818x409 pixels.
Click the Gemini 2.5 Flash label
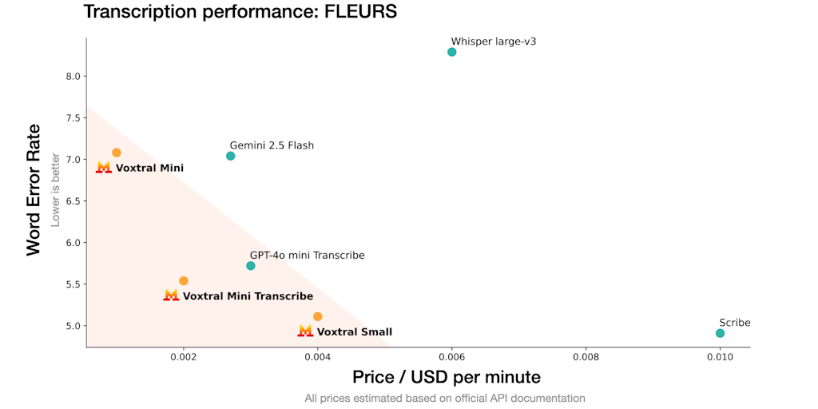tap(272, 145)
